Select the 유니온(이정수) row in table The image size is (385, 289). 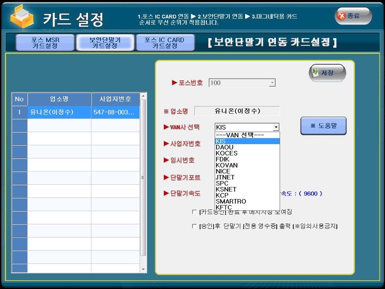coord(75,112)
